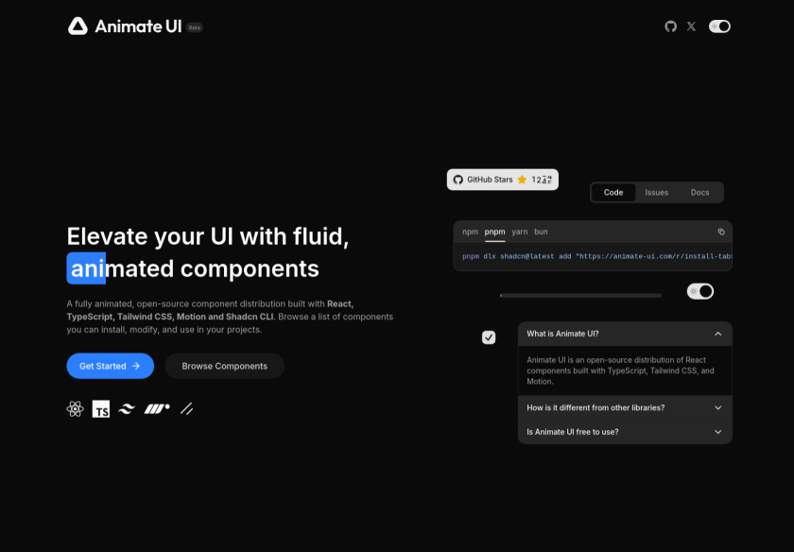Click the arrow icon in Get Started
This screenshot has width=794, height=552.
(136, 366)
